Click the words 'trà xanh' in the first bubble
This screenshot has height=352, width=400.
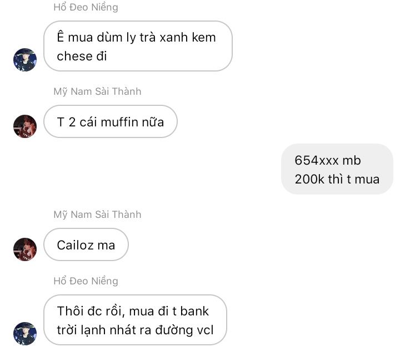(164, 37)
